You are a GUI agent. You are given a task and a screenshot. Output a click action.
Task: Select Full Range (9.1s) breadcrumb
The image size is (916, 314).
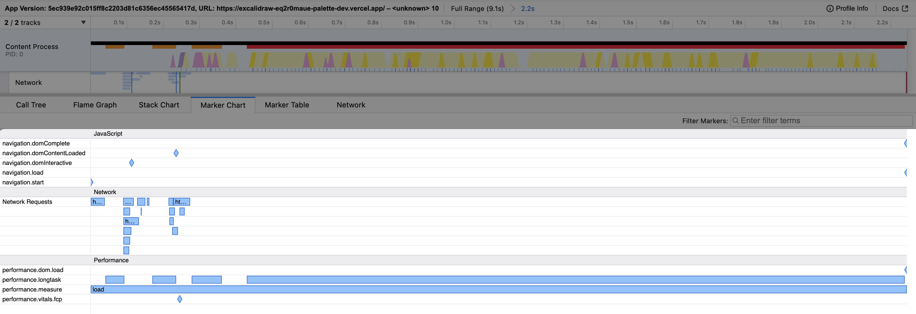point(477,9)
